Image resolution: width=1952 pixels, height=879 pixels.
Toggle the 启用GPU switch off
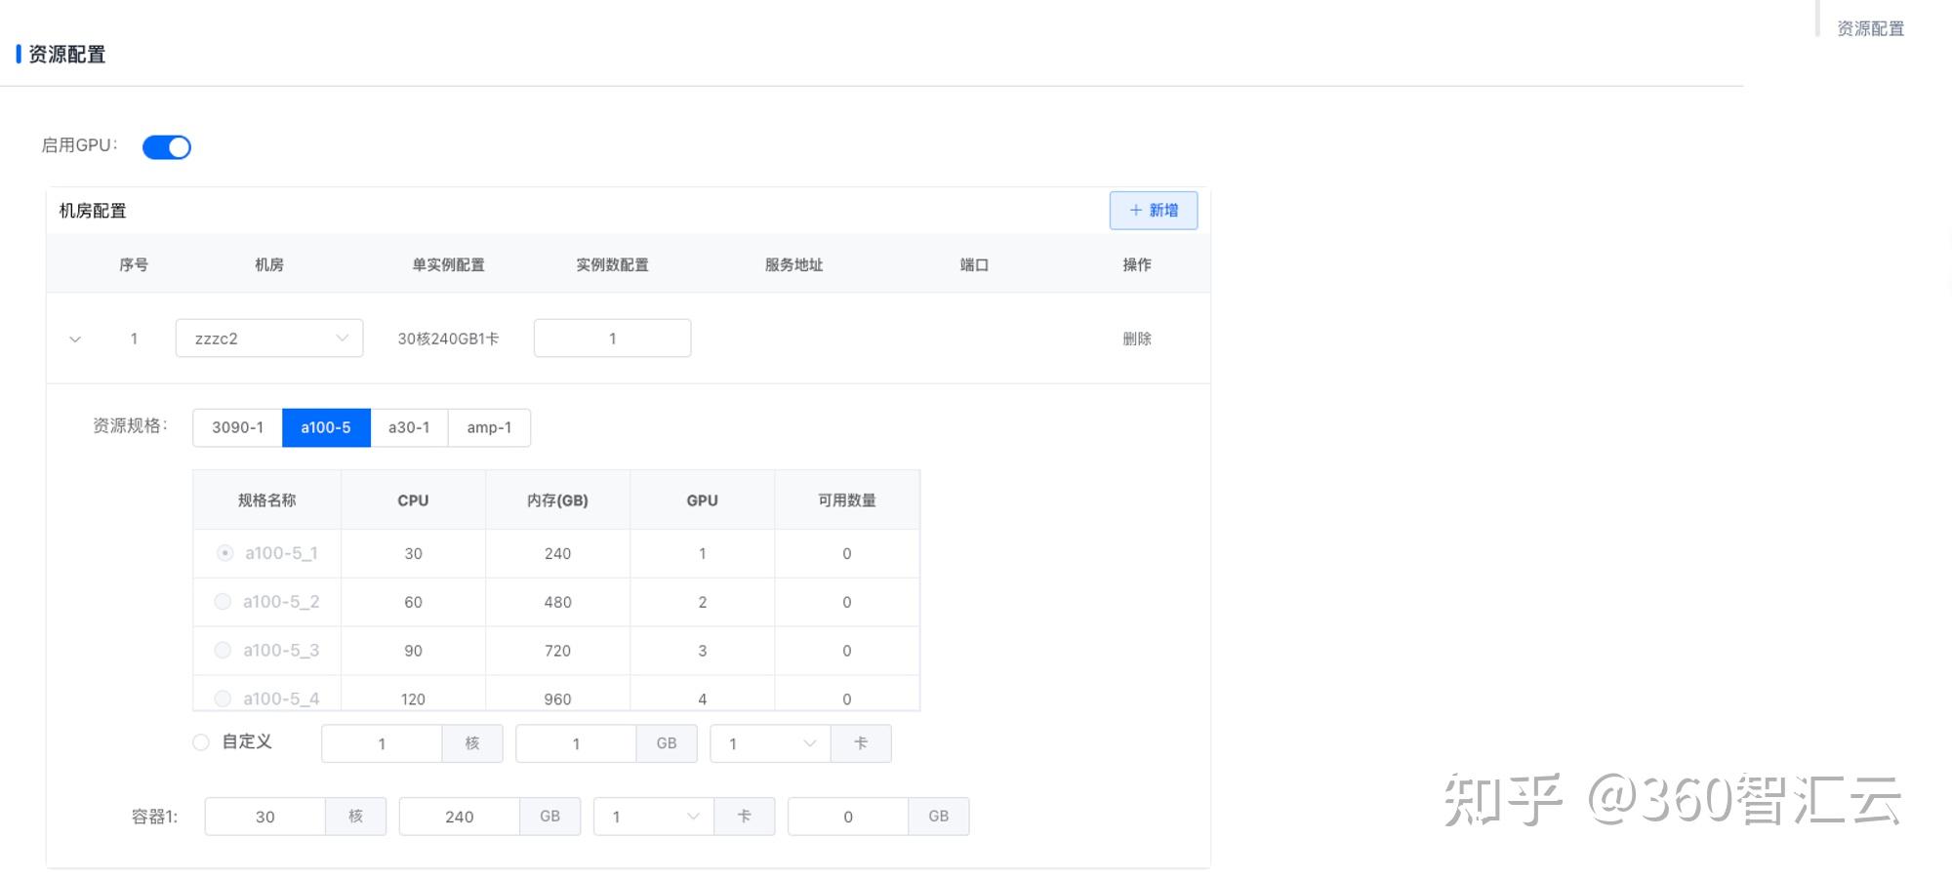(x=167, y=147)
